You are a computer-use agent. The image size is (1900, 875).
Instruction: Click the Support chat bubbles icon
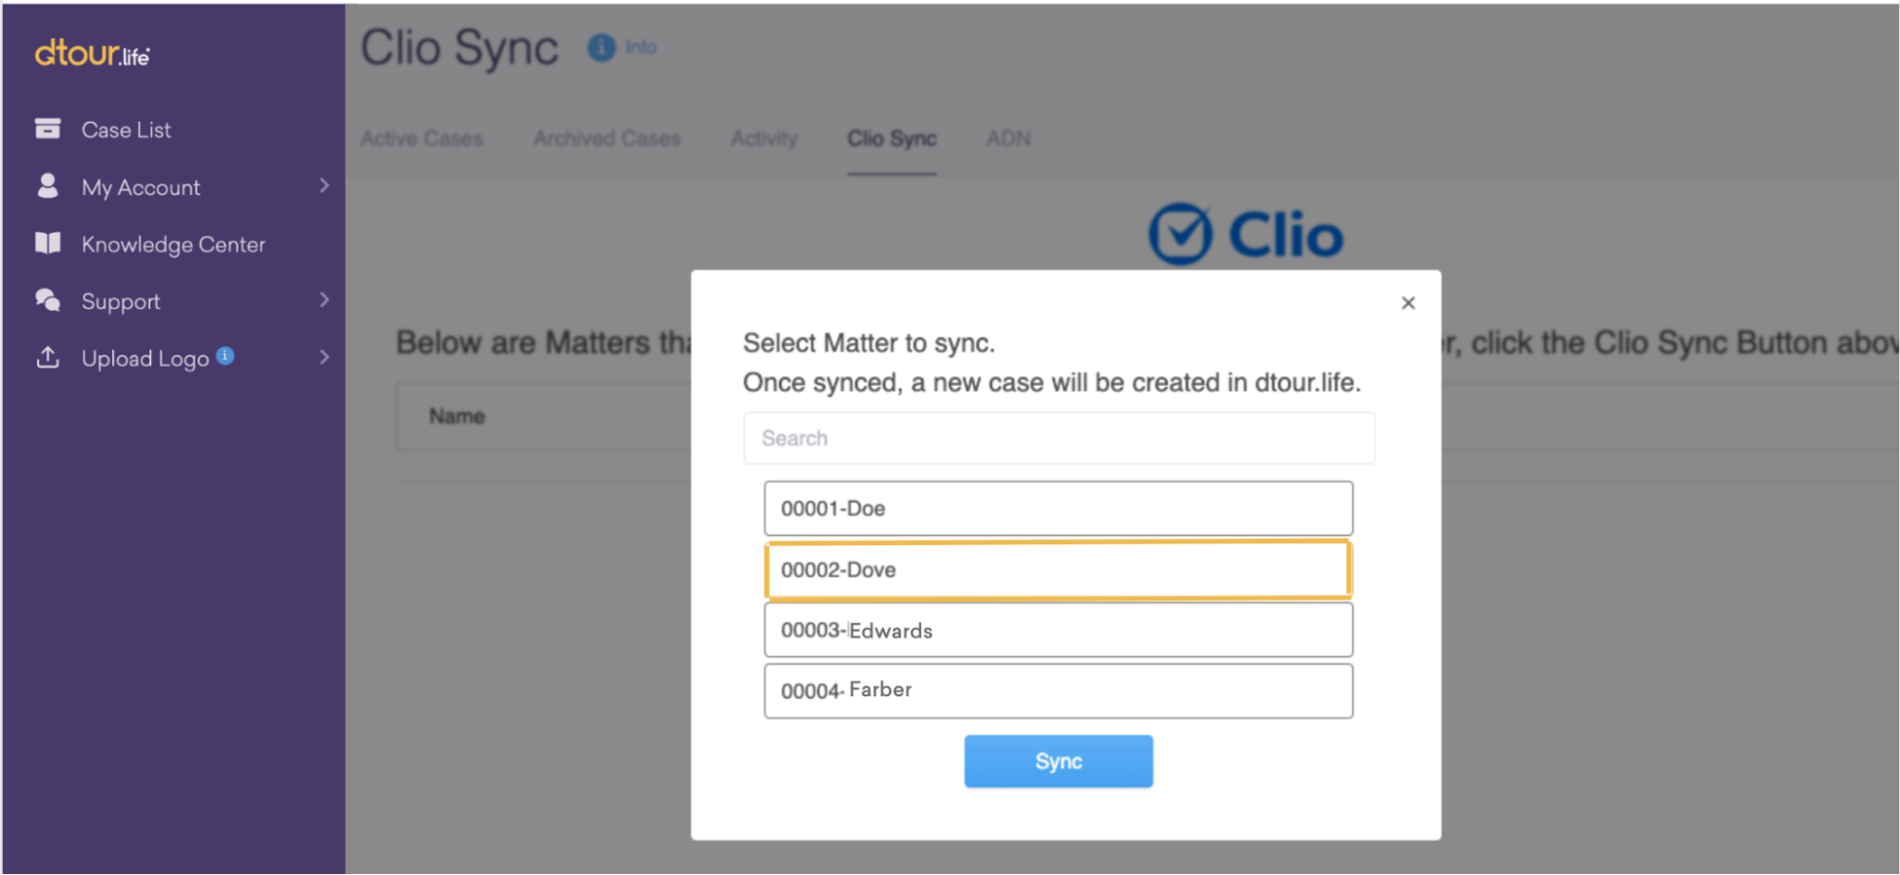(x=48, y=300)
